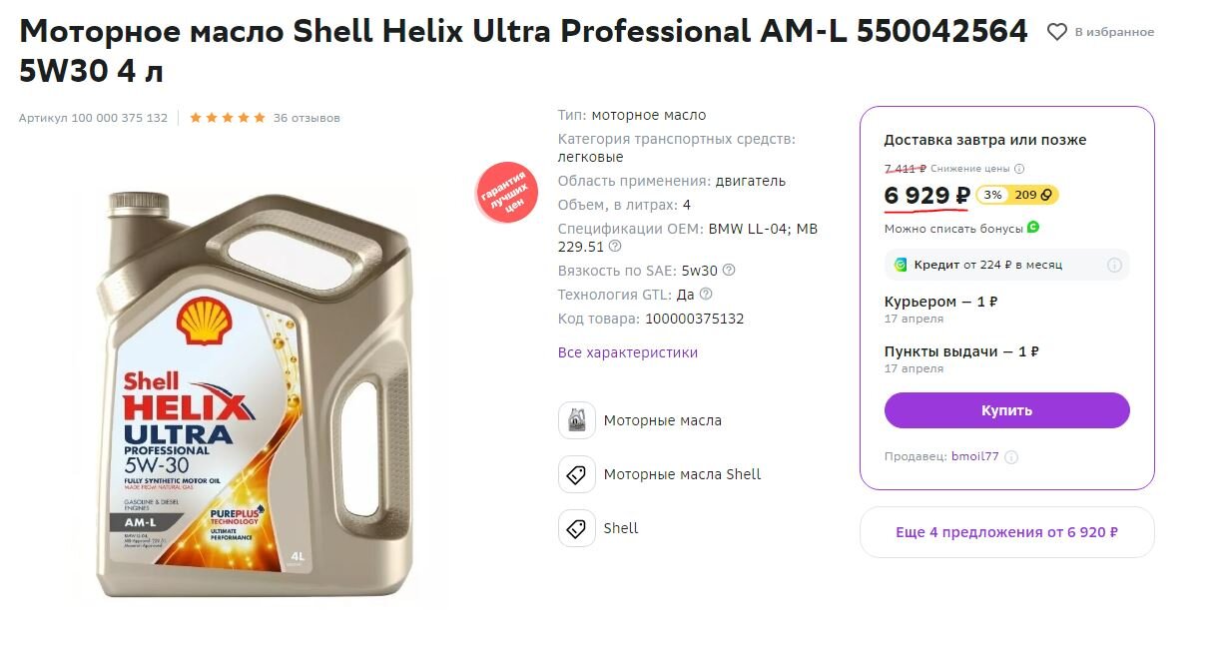Click the question mark beside SAE viscosity
Screen dimensions: 1226x665
[x=729, y=271]
